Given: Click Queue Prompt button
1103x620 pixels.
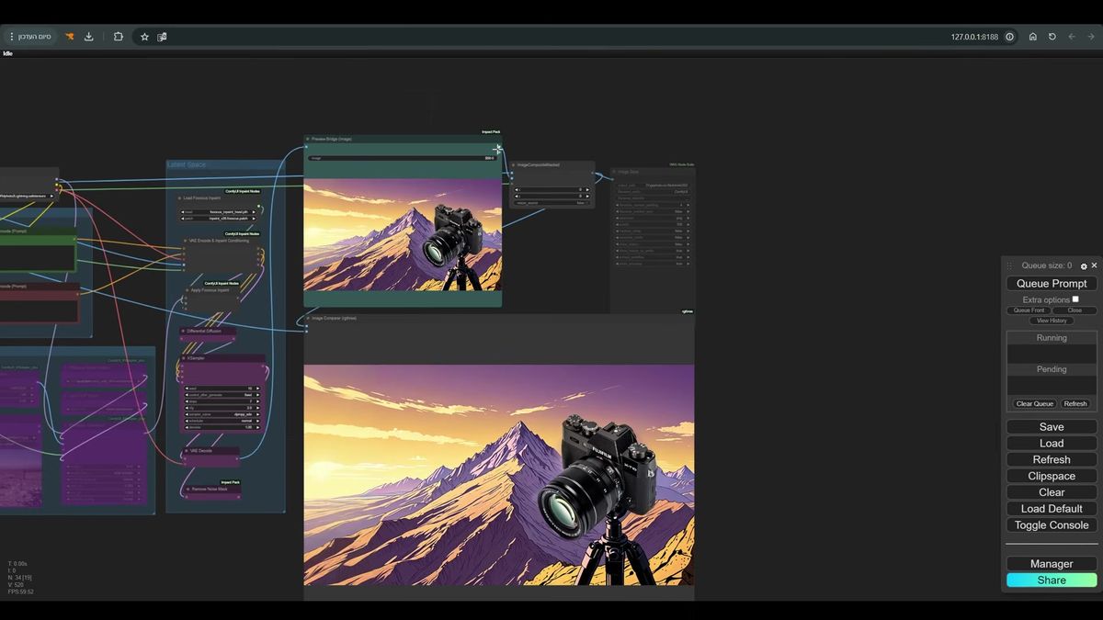Looking at the screenshot, I should click(x=1052, y=284).
